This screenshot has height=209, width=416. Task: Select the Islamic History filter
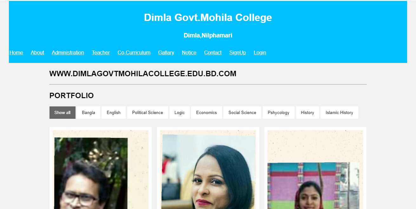(340, 112)
